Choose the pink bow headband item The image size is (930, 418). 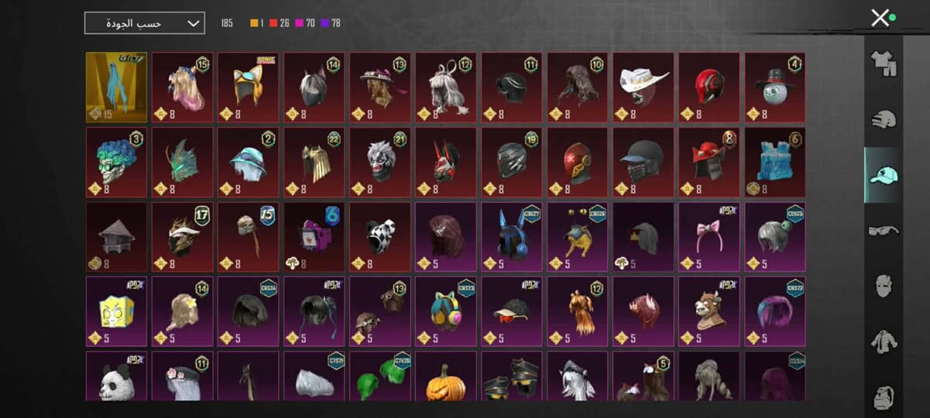point(709,238)
